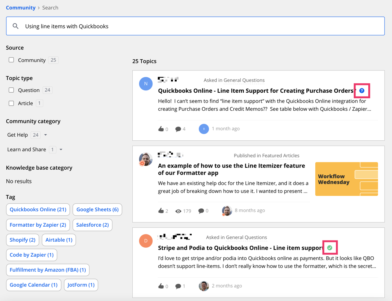Filter by Formatter by Zapier (2) tag
392x301 pixels.
point(38,225)
